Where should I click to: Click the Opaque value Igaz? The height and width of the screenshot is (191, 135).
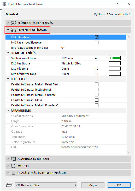click(64, 132)
